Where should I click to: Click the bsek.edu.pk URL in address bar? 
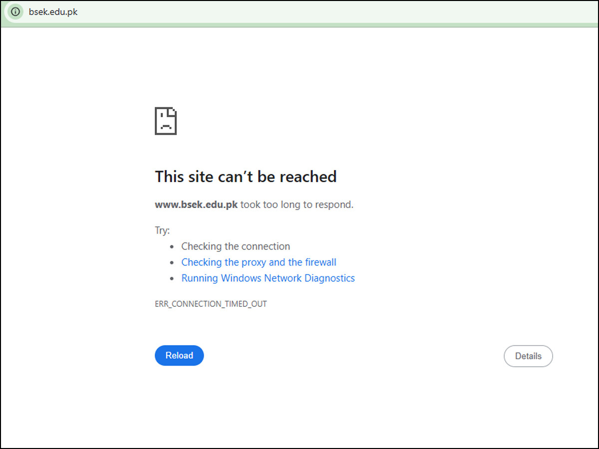tap(53, 12)
